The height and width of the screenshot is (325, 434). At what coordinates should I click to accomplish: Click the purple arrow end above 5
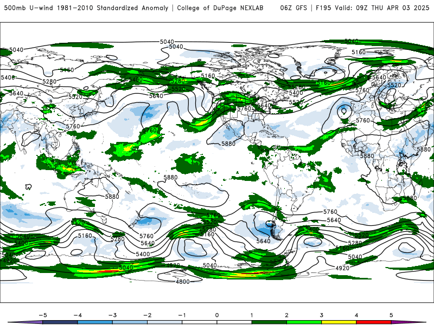pyautogui.click(x=409, y=322)
